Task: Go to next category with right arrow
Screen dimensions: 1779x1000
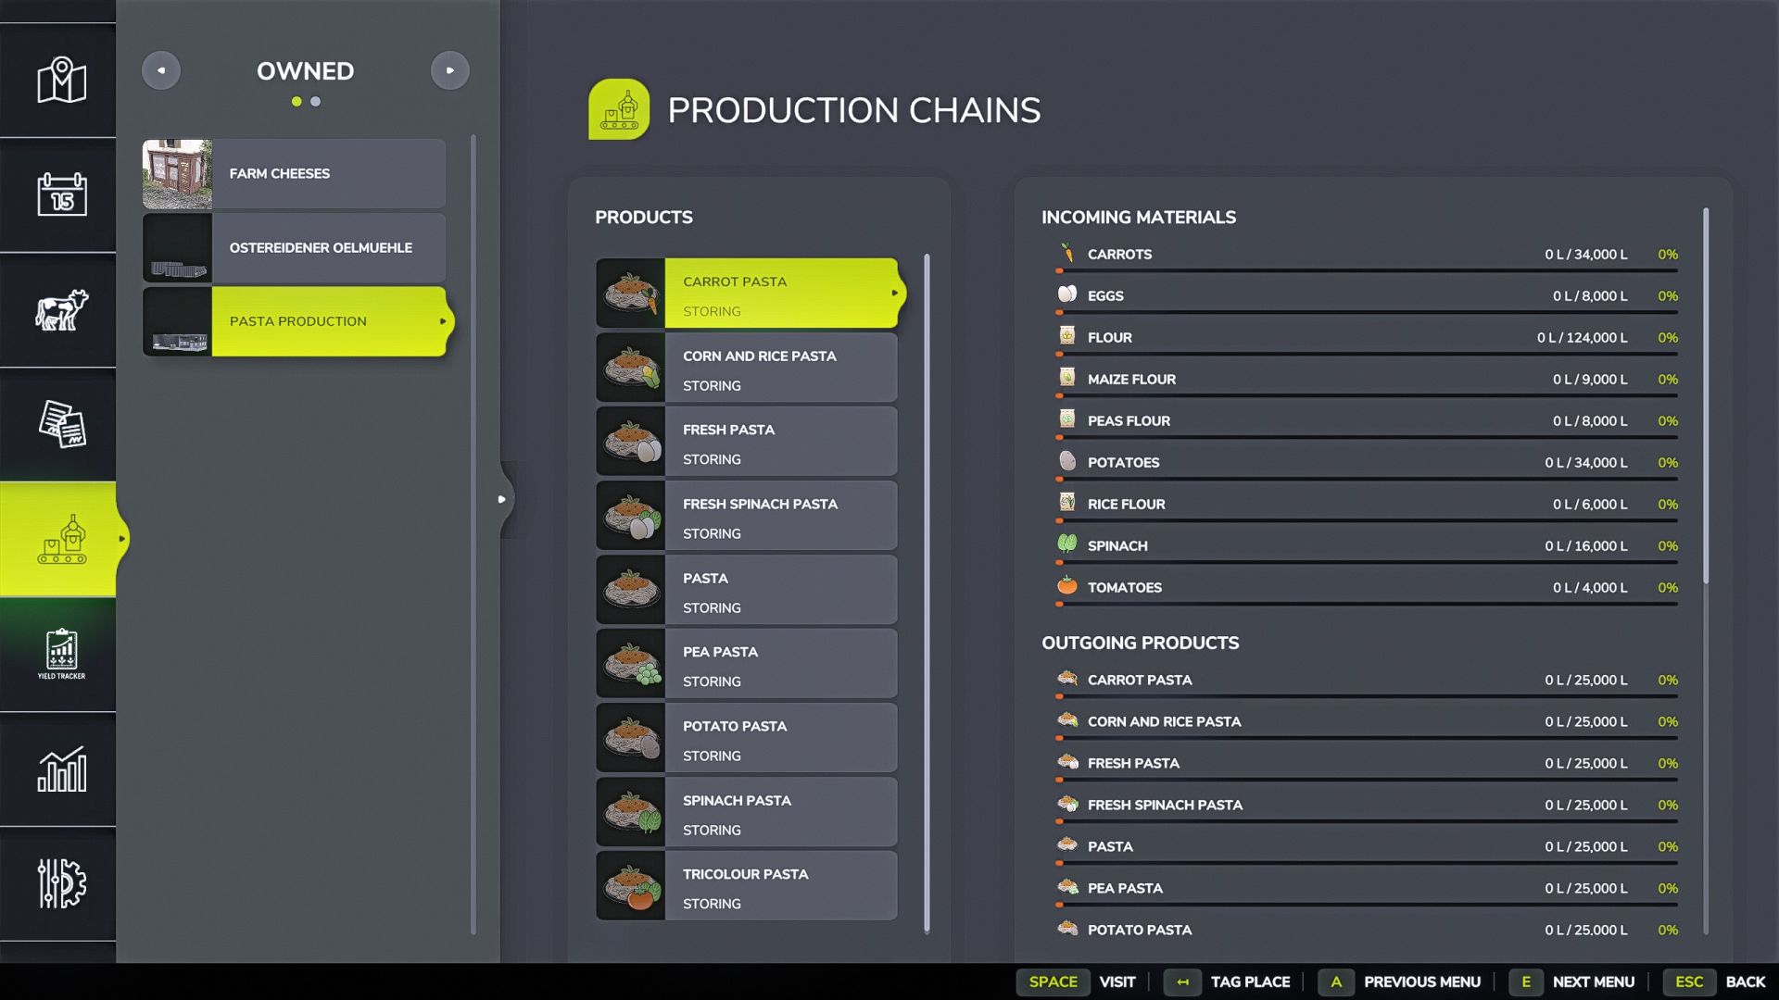Action: tap(450, 70)
